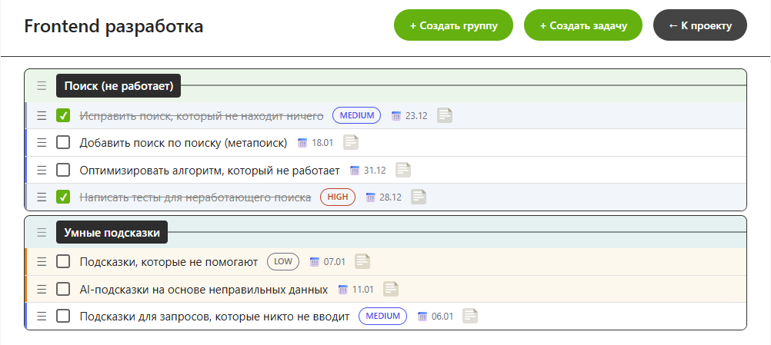771x345 pixels.
Task: Click drag handle for "AI-подсказки" task
Action: (x=42, y=289)
